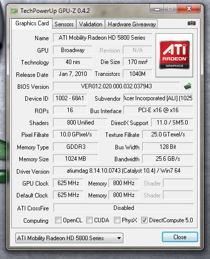The image size is (210, 259).
Task: Click the Subvendor Acer Incorporated field
Action: [158, 98]
